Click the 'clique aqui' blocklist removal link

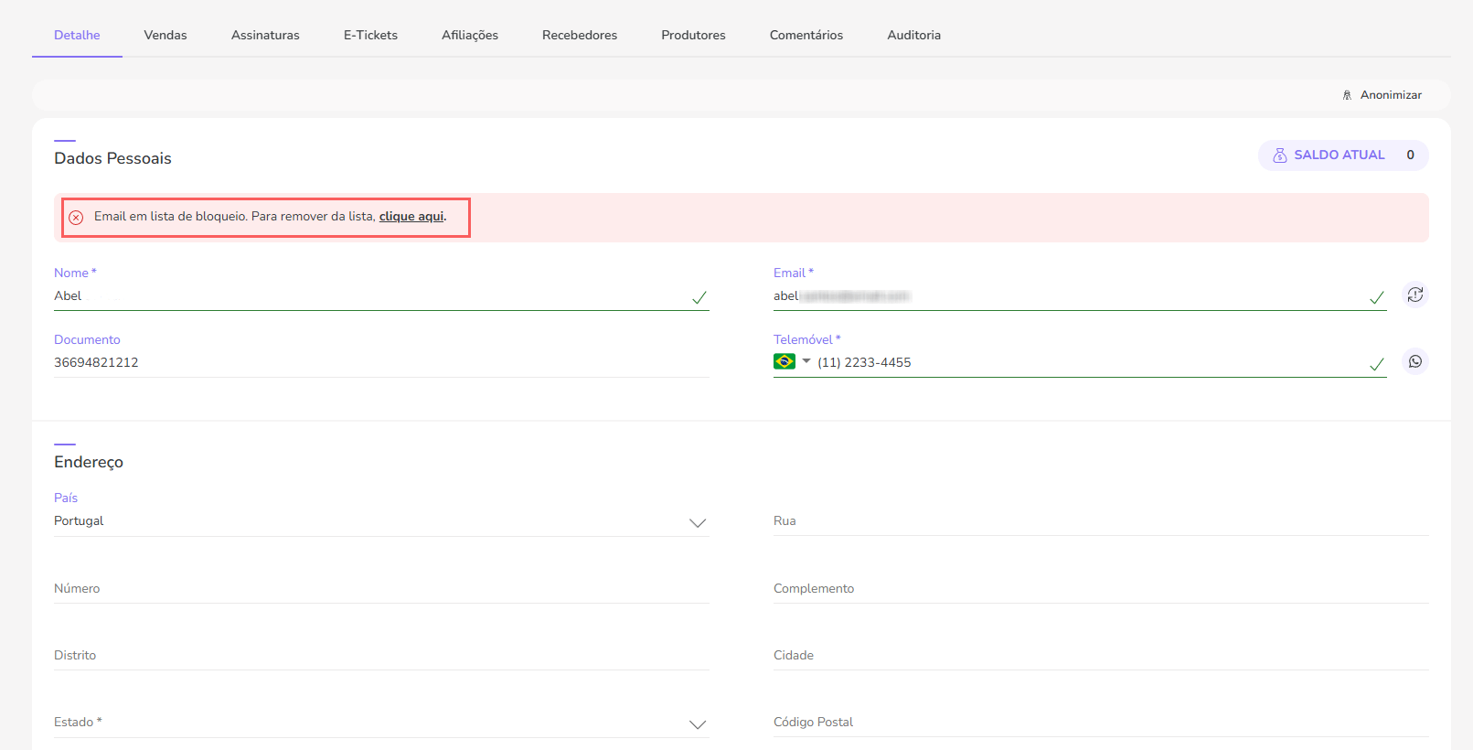point(411,217)
